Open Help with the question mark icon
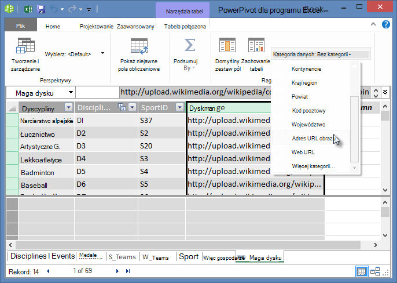397x283 pixels. point(385,24)
